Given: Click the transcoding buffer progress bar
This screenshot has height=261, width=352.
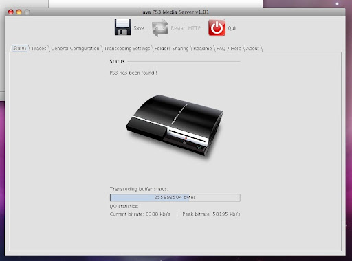Looking at the screenshot, I should [x=175, y=198].
